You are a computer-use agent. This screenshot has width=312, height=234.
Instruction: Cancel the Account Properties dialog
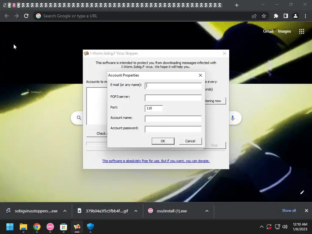190,141
